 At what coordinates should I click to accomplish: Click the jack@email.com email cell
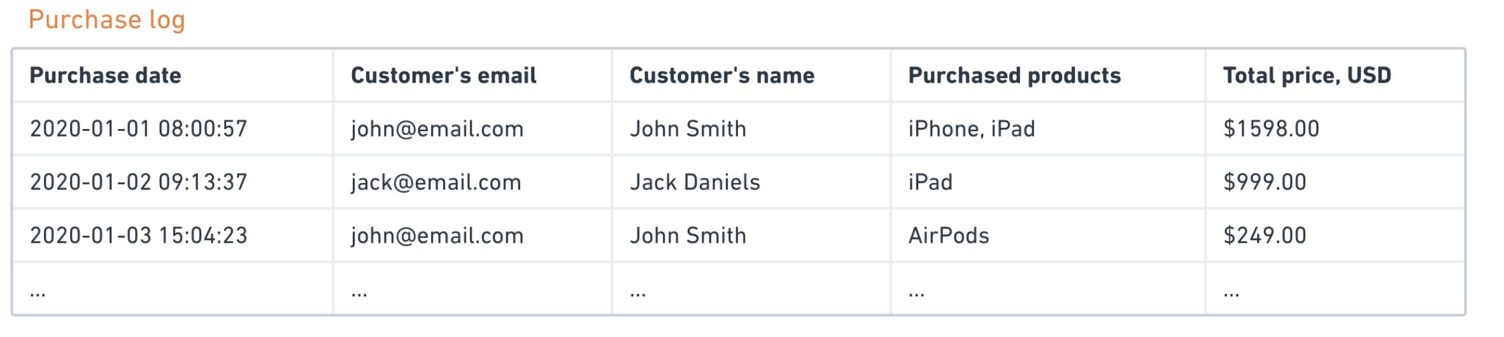click(436, 182)
